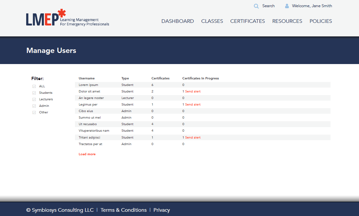The width and height of the screenshot is (359, 216).
Task: Click the Dolor sit amet username
Action: [x=89, y=91]
